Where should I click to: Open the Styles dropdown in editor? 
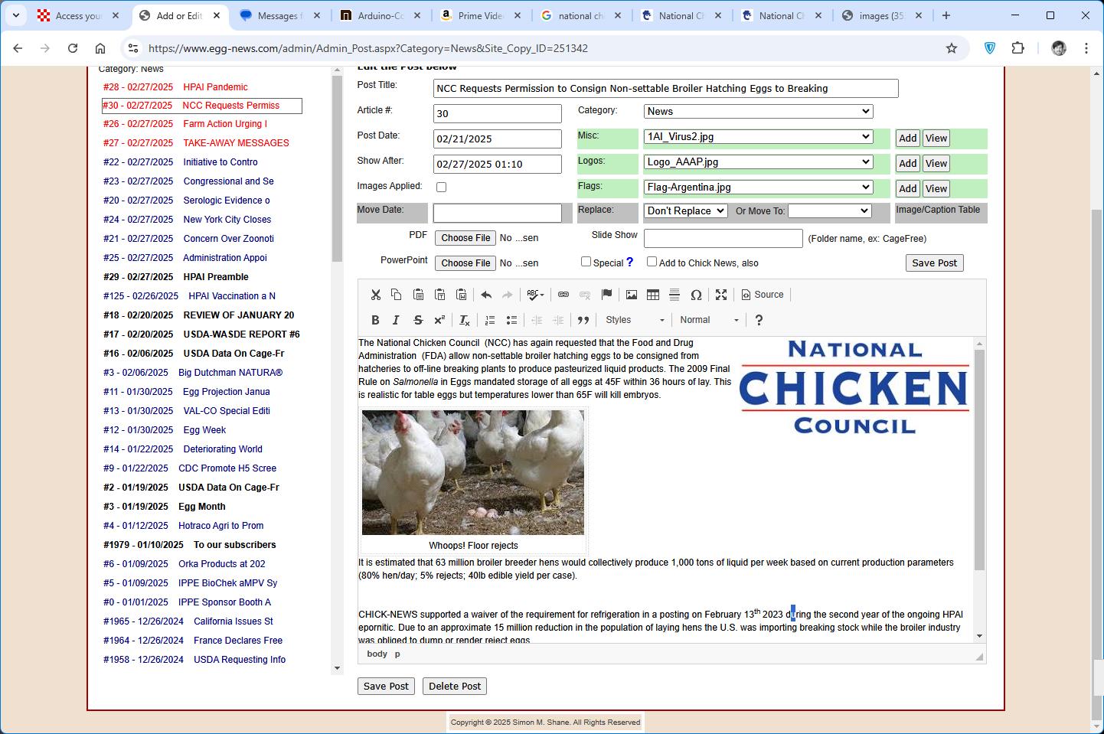635,320
